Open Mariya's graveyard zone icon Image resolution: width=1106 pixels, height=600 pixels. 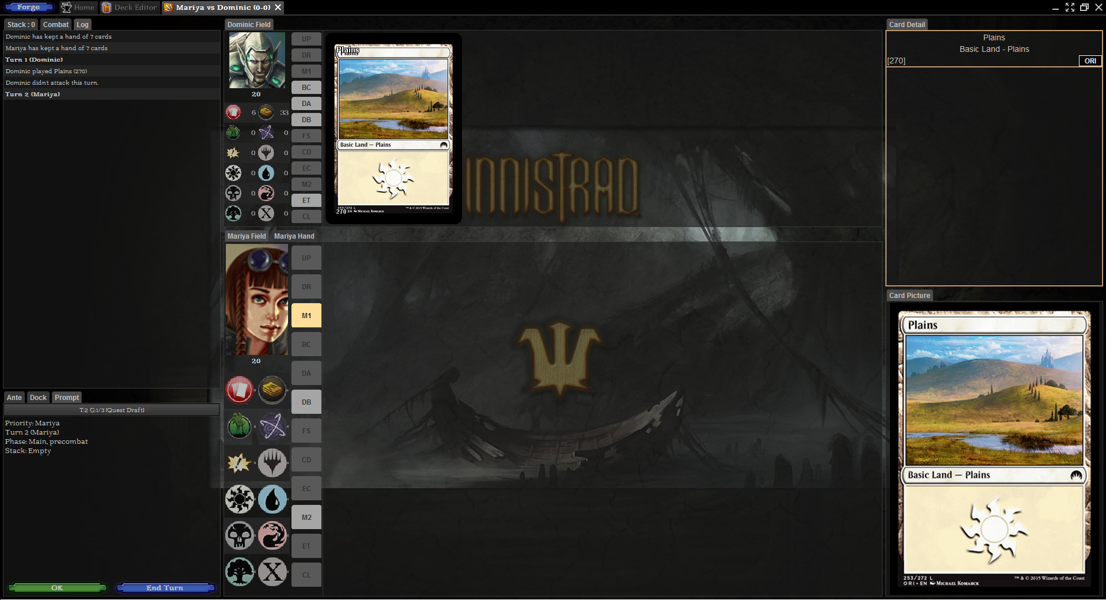[239, 427]
